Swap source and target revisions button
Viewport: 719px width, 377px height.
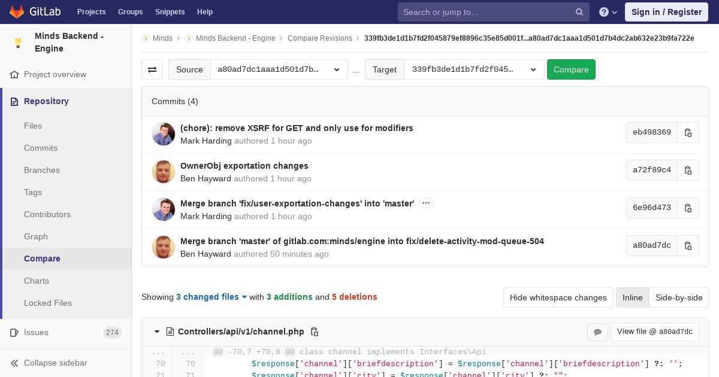point(152,69)
